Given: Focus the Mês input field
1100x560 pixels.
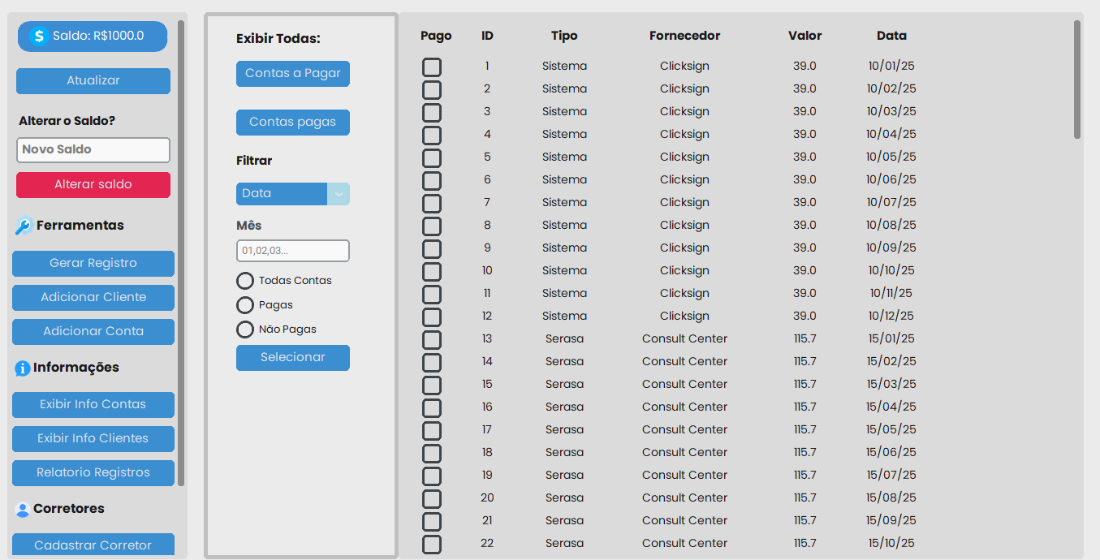Looking at the screenshot, I should click(293, 251).
